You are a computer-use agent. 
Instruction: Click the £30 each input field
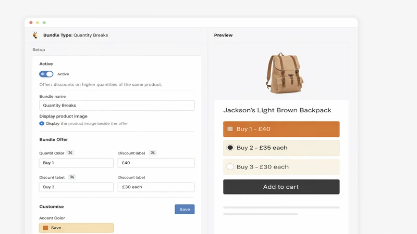pos(156,187)
